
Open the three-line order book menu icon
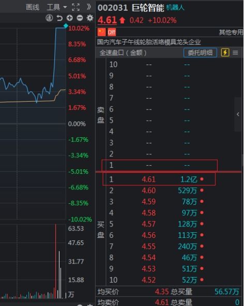235,53
